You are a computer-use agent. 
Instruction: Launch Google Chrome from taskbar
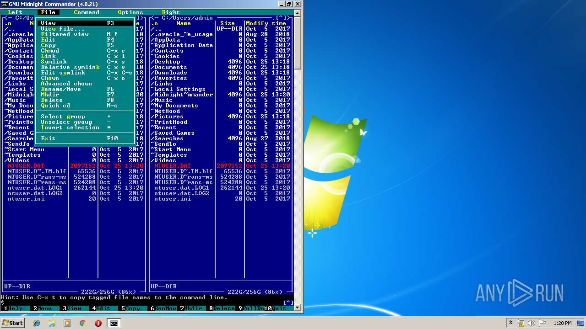pos(82,323)
